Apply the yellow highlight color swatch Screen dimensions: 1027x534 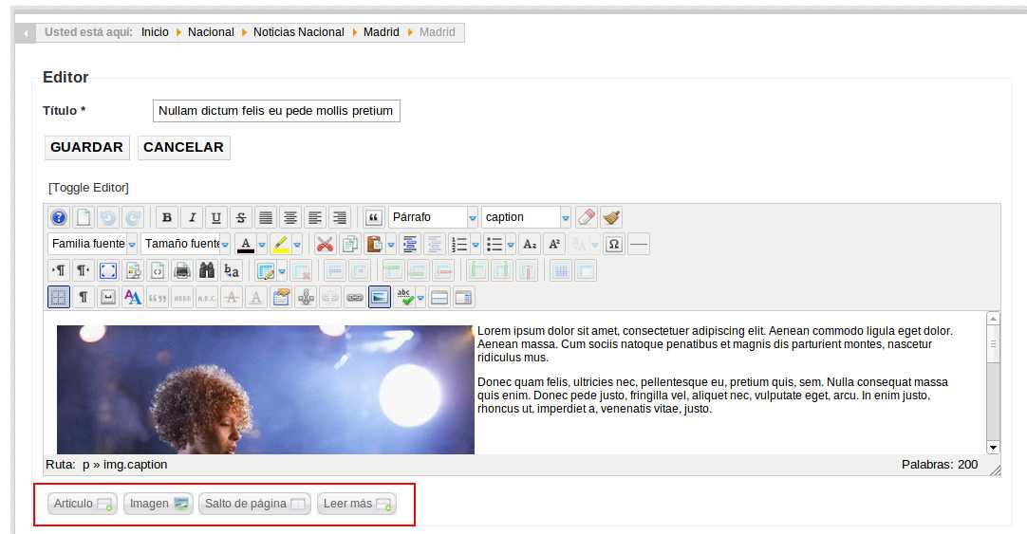point(281,244)
